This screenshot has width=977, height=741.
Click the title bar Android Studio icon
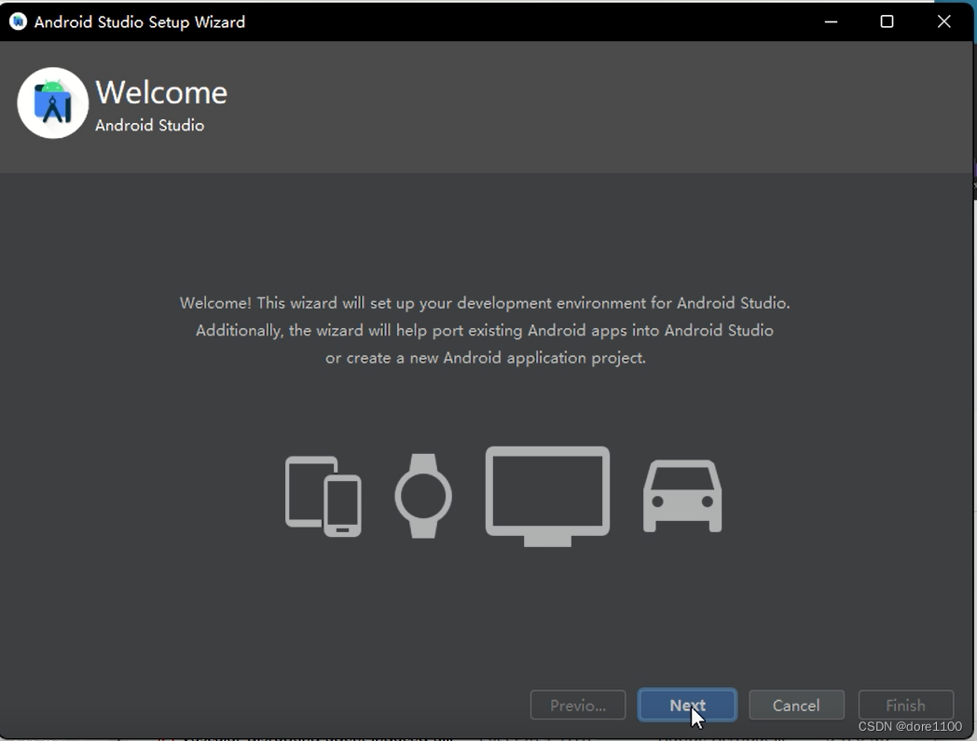pos(18,21)
